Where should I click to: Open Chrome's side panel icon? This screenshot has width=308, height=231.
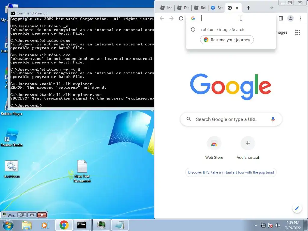point(281,18)
